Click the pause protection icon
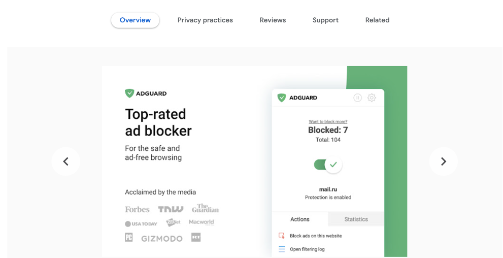This screenshot has width=503, height=258. coord(357,98)
